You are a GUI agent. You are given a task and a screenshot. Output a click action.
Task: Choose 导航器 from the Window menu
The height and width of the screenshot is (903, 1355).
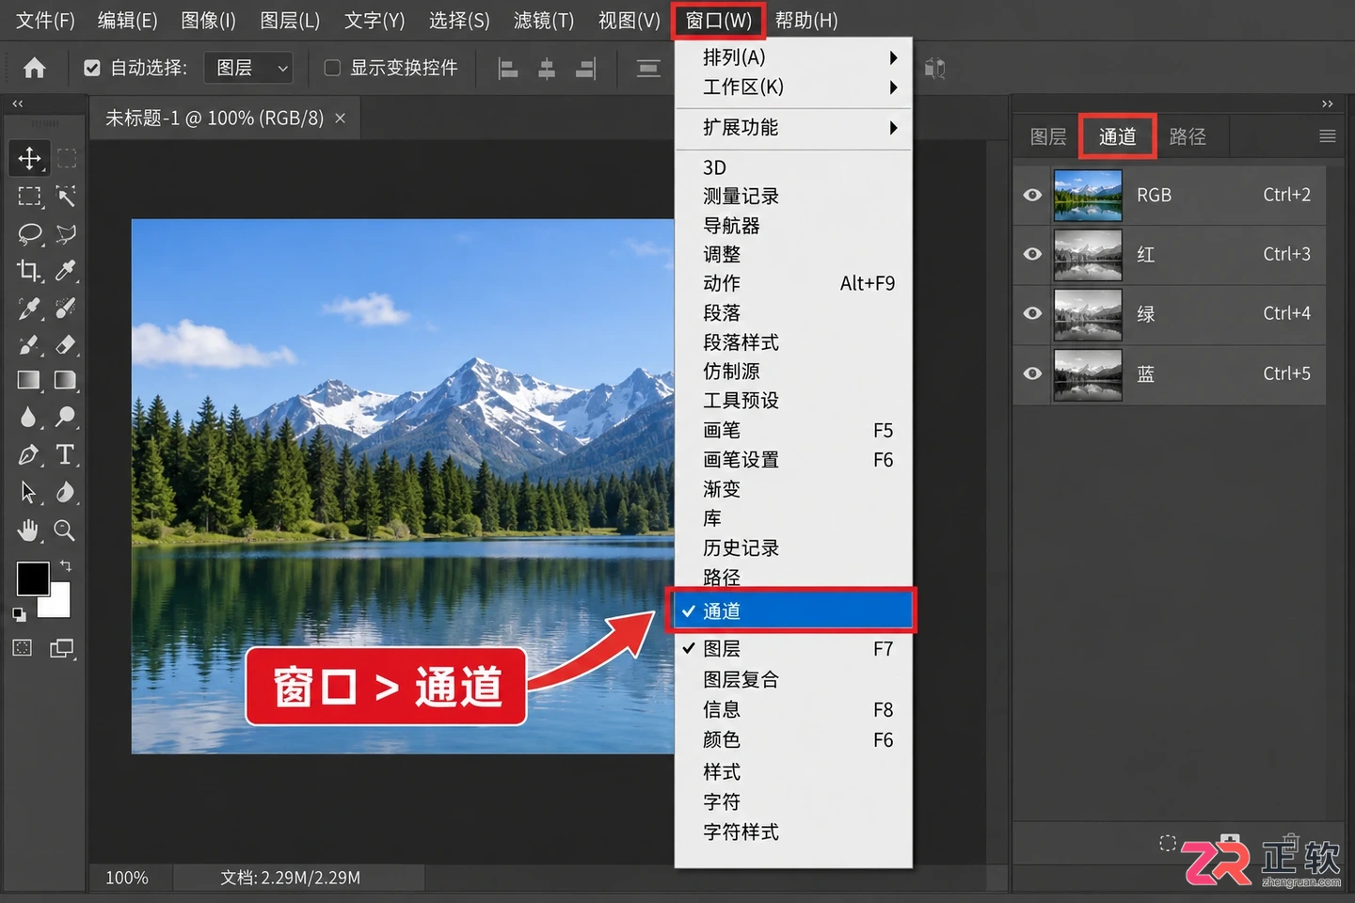[x=793, y=226]
